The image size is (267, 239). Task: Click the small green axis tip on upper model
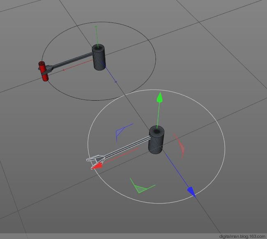click(96, 27)
